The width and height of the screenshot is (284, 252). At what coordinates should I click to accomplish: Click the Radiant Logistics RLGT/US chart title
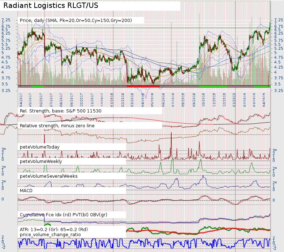[51, 5]
